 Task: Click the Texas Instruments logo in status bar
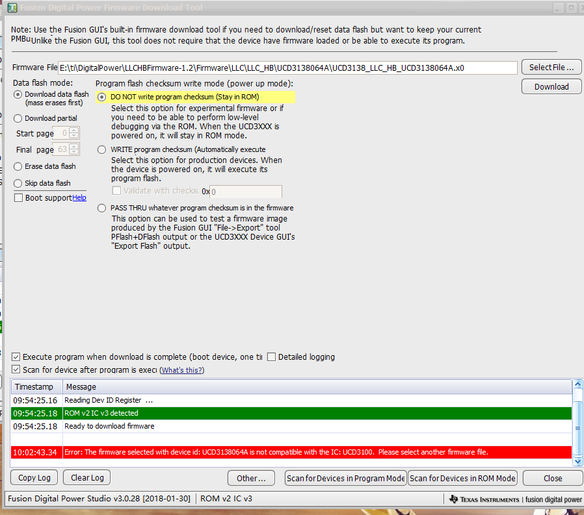point(484,499)
